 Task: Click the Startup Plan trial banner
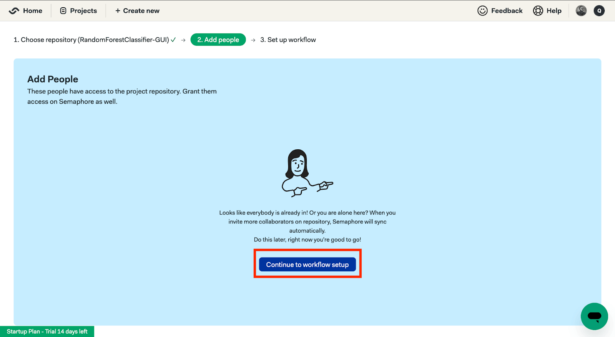click(x=47, y=332)
